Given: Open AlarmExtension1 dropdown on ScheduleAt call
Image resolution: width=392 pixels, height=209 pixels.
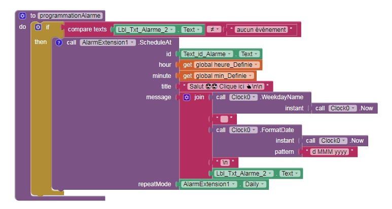Looking at the screenshot, I should click(x=108, y=43).
